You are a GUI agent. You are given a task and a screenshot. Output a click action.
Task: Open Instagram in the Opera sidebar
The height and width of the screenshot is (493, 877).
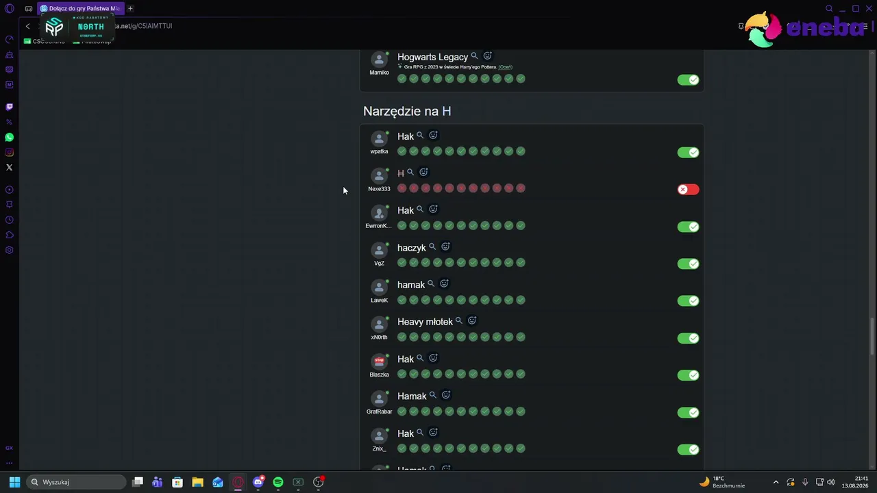click(10, 152)
